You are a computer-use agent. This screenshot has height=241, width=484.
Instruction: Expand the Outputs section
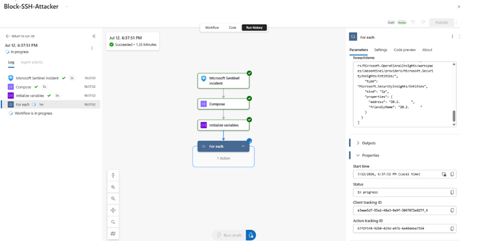pos(366,143)
